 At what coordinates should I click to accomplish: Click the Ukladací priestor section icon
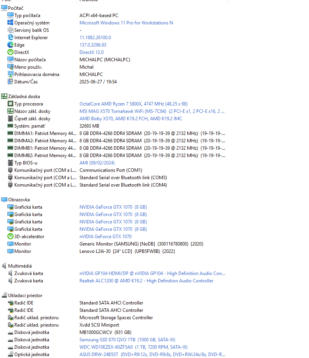(4, 295)
